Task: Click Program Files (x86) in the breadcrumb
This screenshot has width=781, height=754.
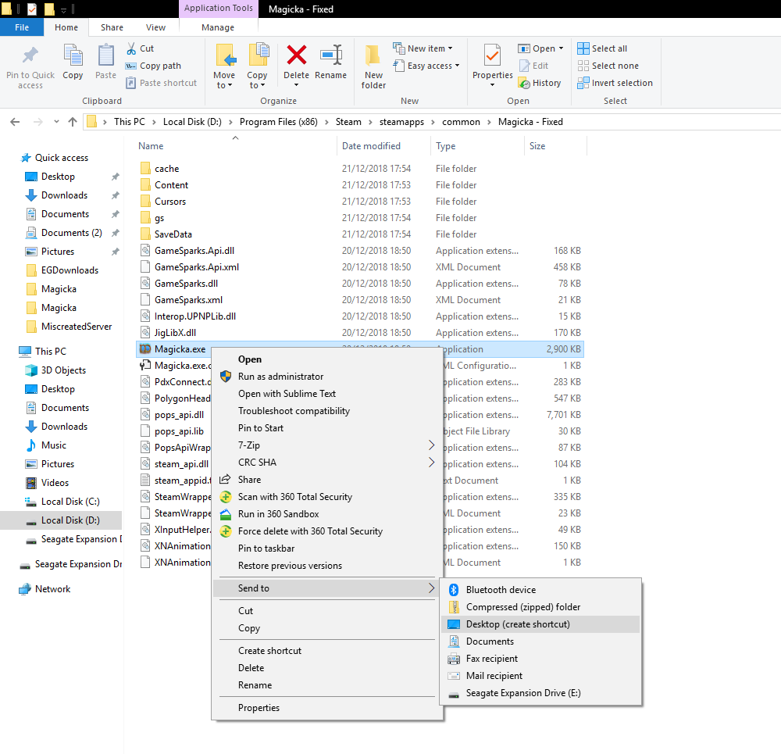Action: click(279, 122)
